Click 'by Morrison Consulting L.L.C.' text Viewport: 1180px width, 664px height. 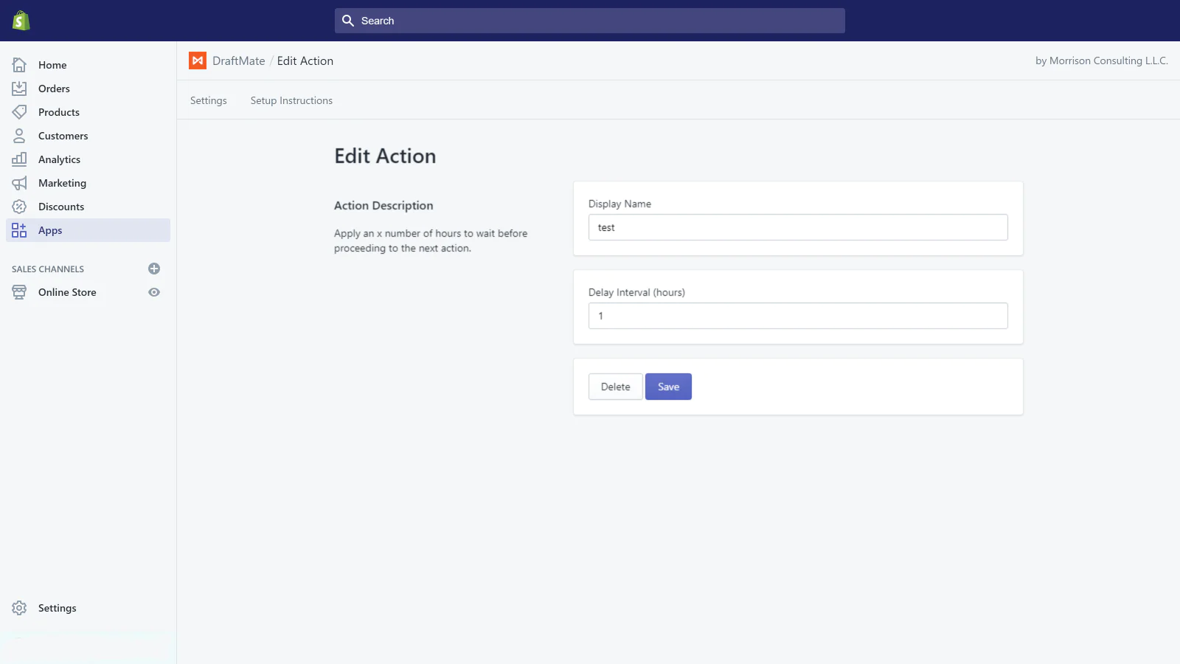point(1102,60)
